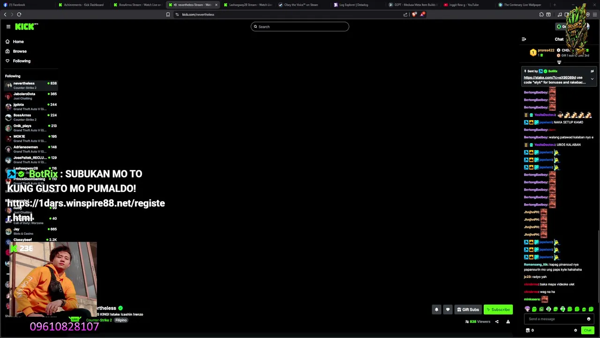Switch to the Achievements - Kick Dashboard tab
Viewport: 600px width, 338px height.
click(x=83, y=5)
